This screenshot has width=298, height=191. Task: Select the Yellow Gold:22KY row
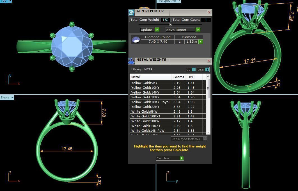tap(168, 107)
